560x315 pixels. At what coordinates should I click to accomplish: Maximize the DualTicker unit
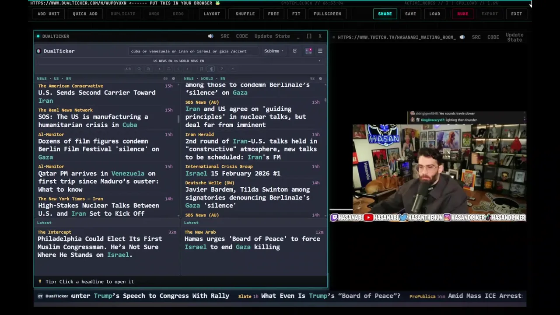click(309, 36)
